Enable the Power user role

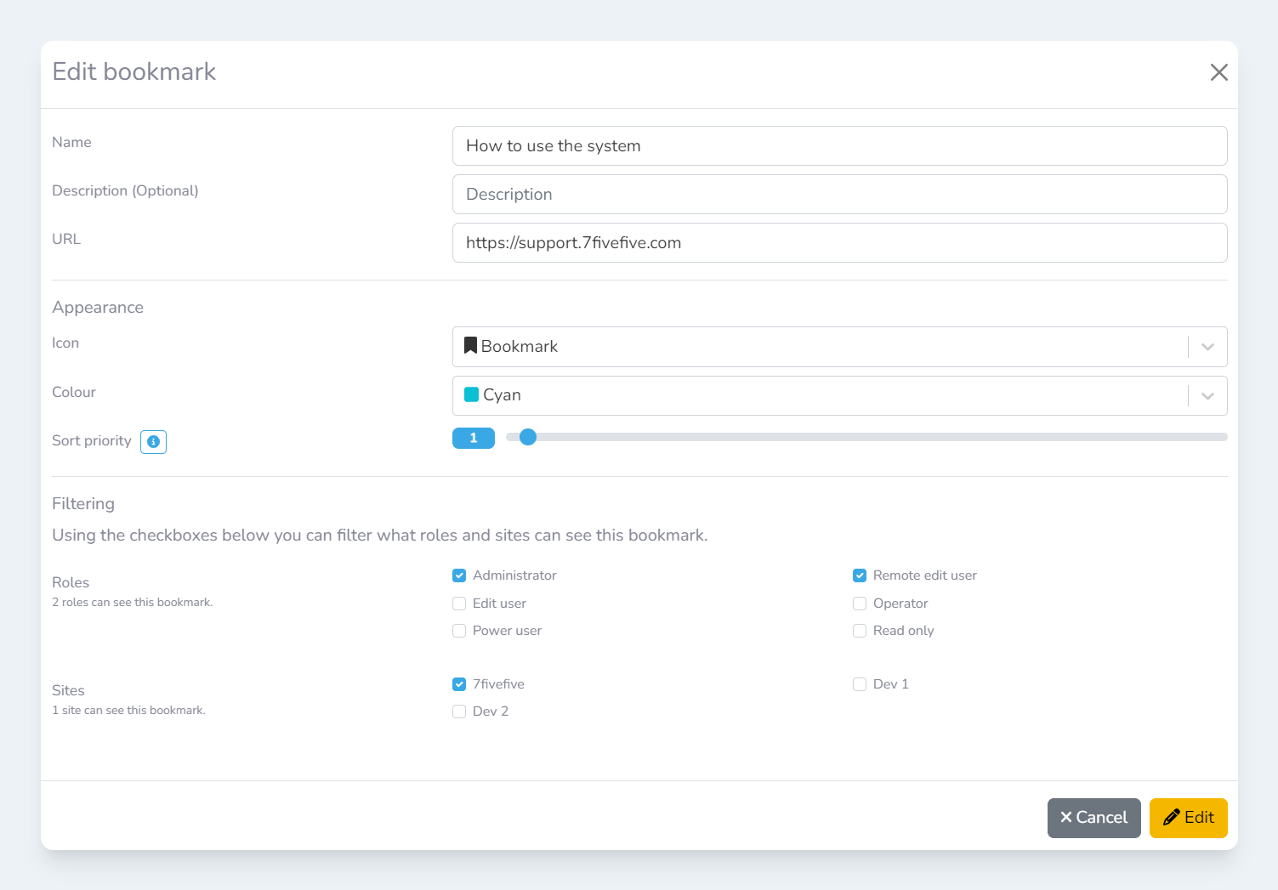tap(459, 631)
